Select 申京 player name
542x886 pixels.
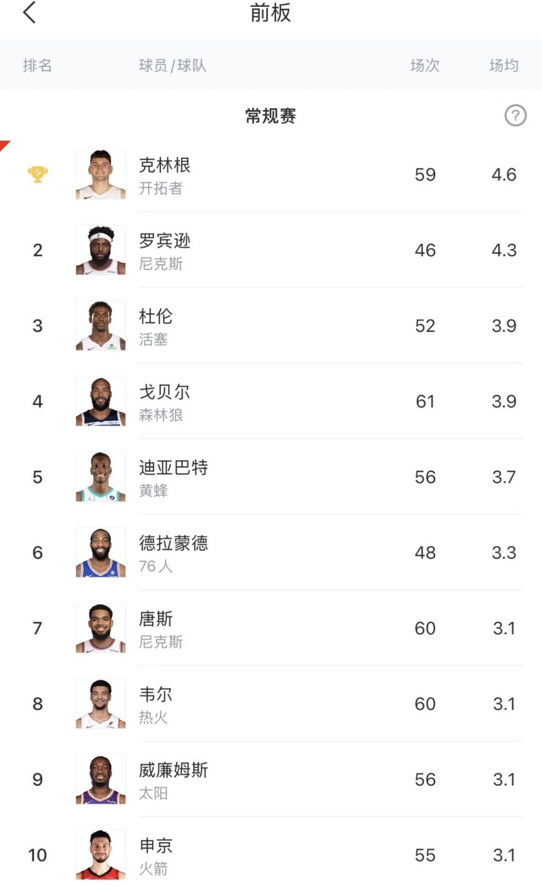(x=156, y=846)
